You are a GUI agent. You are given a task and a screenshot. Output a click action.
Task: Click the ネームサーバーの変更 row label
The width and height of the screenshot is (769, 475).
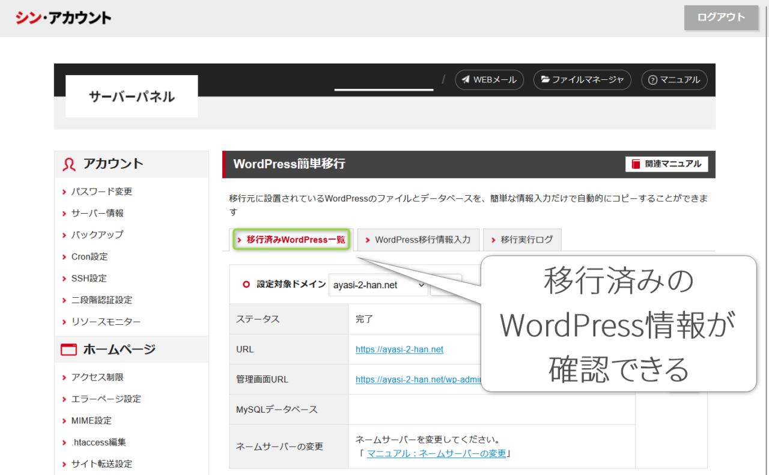279,446
